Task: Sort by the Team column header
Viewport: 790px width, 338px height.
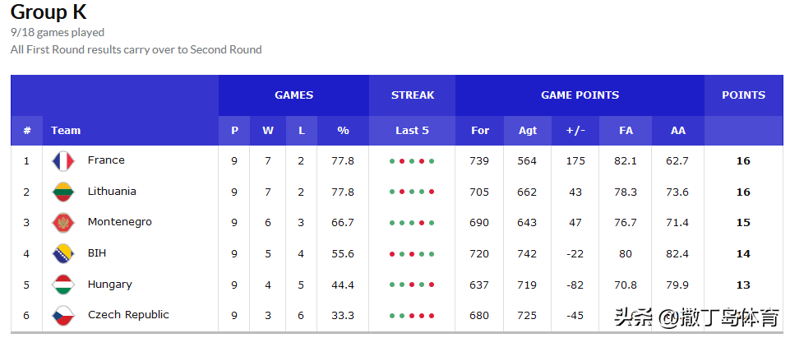Action: click(66, 131)
